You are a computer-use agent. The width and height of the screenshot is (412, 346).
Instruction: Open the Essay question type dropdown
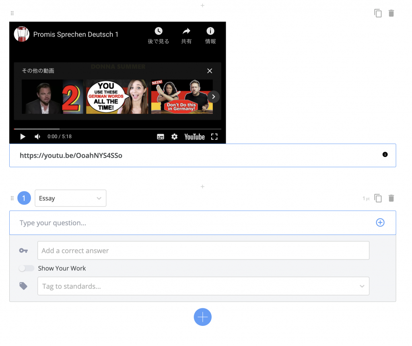[x=70, y=198]
